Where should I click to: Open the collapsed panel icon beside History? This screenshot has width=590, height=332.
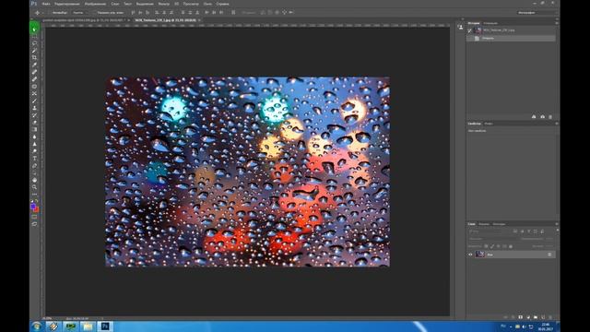[x=461, y=28]
